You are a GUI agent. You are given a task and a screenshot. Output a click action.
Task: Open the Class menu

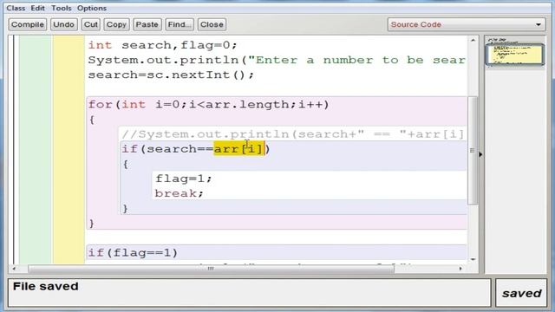[16, 8]
